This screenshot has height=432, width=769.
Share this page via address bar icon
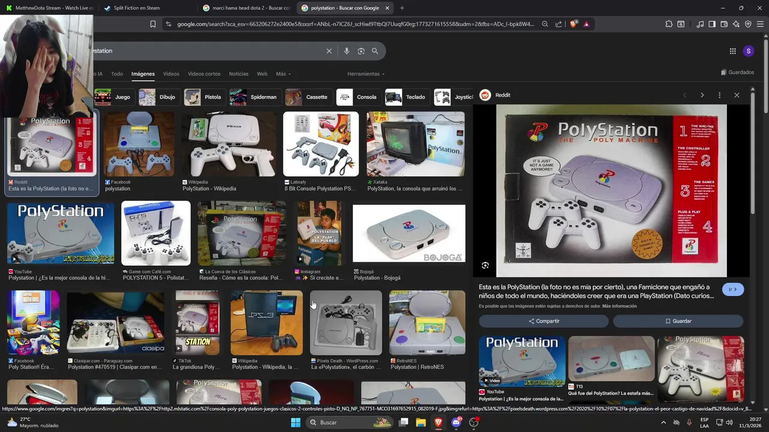pos(559,24)
